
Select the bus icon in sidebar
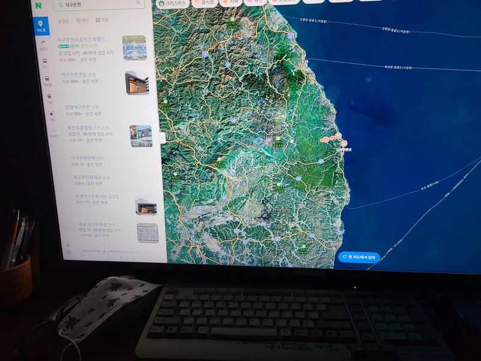45,62
